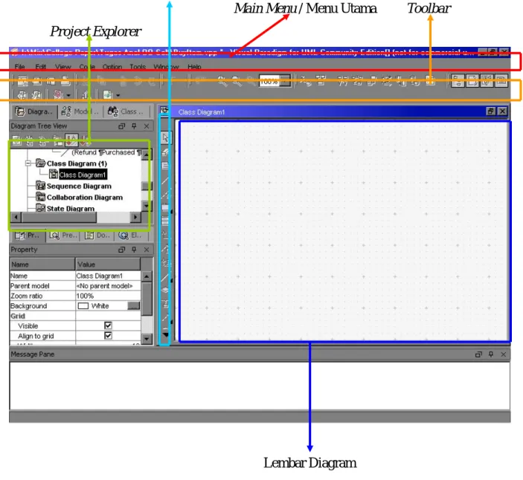Open the red rose icon's dropdown arrow

[68, 96]
